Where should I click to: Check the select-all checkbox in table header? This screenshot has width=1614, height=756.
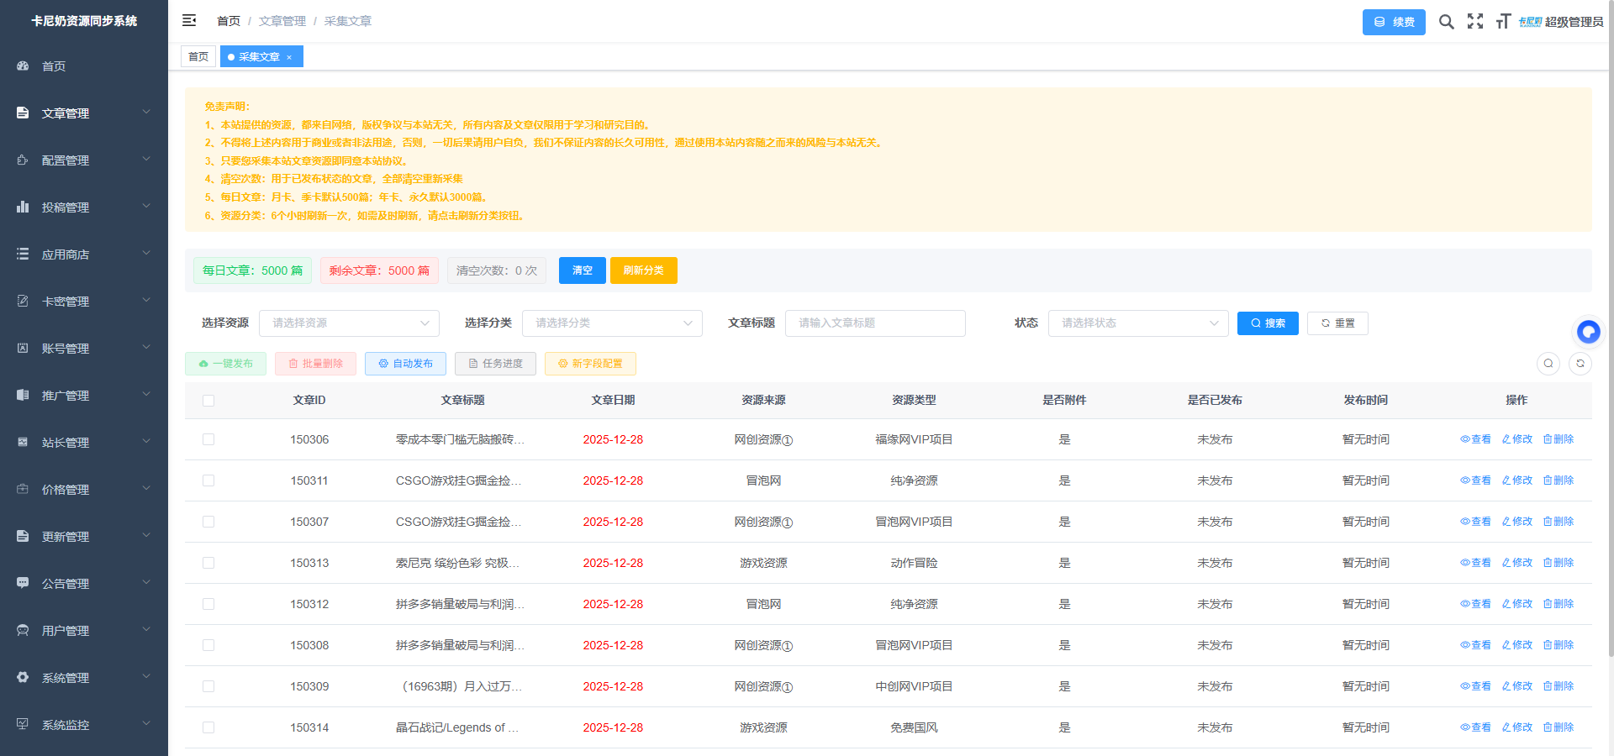(x=208, y=401)
